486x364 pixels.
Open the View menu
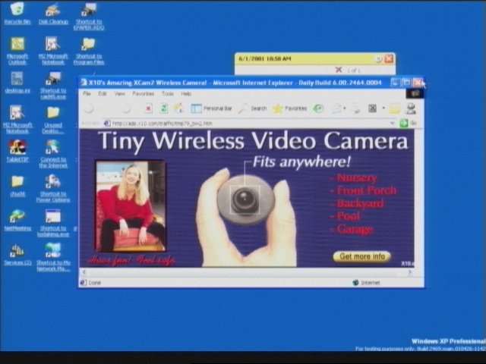click(120, 93)
